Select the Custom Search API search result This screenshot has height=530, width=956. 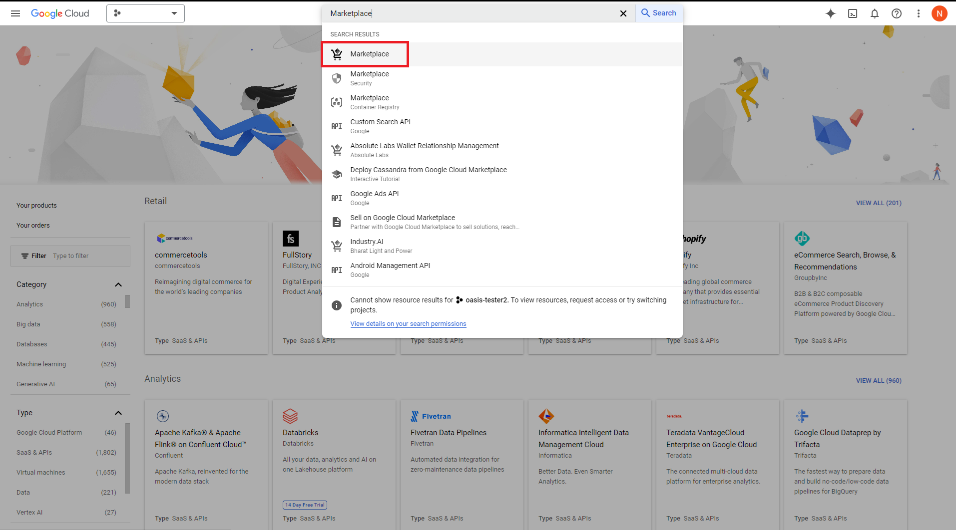click(x=380, y=126)
